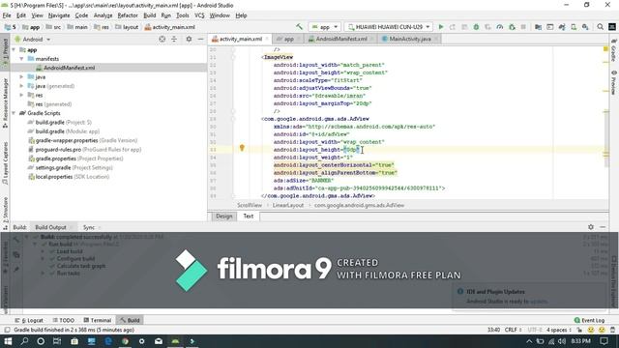Click the Stop square icon in toolbar

point(523,27)
